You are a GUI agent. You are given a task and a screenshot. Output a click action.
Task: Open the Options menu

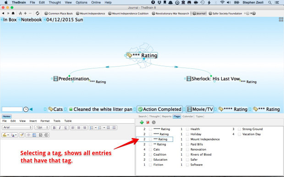tap(82, 2)
